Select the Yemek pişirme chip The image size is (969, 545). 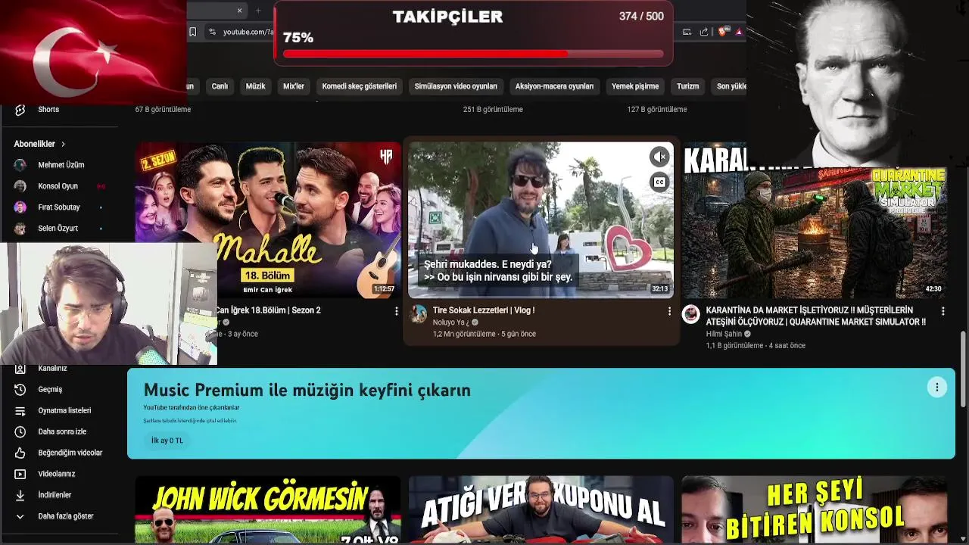(x=635, y=86)
